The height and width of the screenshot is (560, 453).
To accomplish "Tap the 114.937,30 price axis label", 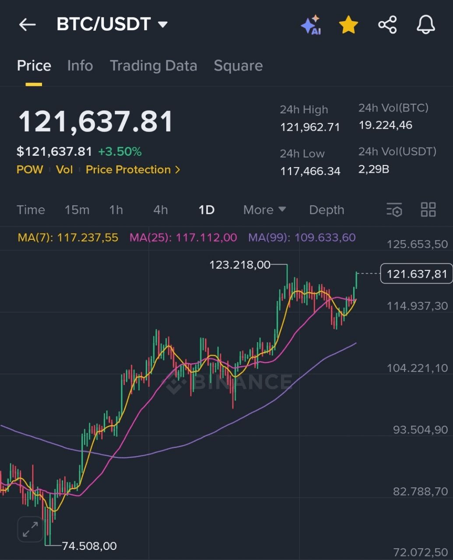I will (x=417, y=306).
